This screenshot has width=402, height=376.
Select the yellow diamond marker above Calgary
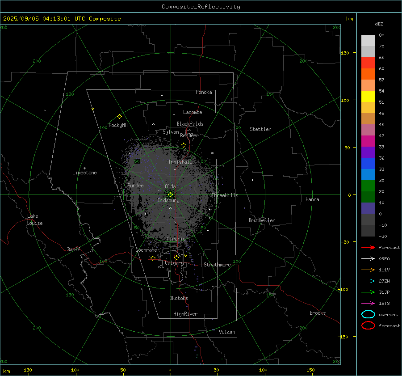pos(176,258)
